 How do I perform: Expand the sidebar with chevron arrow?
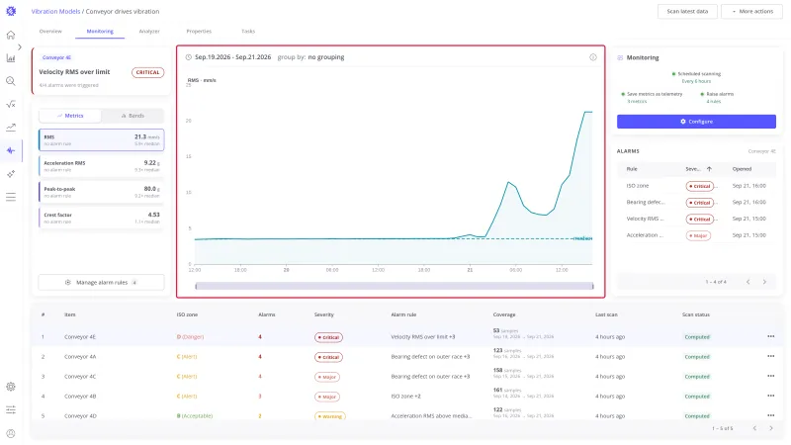19,46
